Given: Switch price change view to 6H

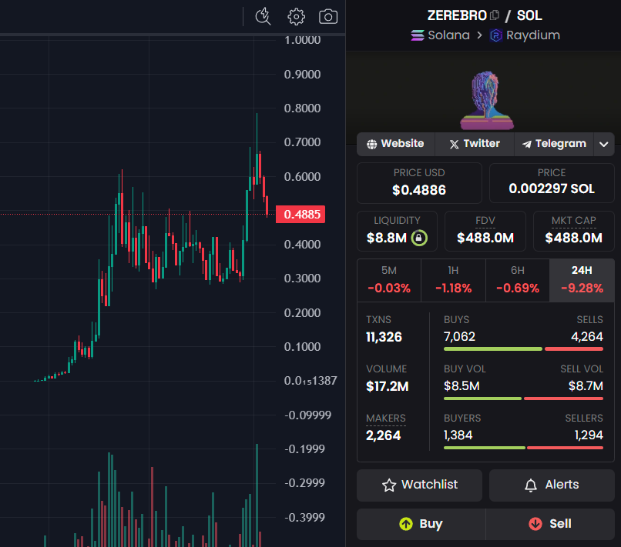Looking at the screenshot, I should [517, 279].
